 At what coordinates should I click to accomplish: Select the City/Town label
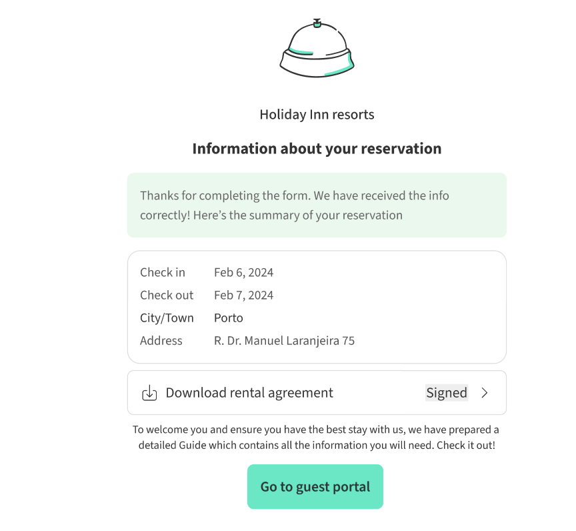point(167,318)
